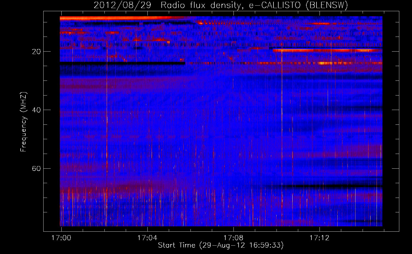Click the 40 MHz frequency tick label
The height and width of the screenshot is (254, 412).
tap(36, 110)
